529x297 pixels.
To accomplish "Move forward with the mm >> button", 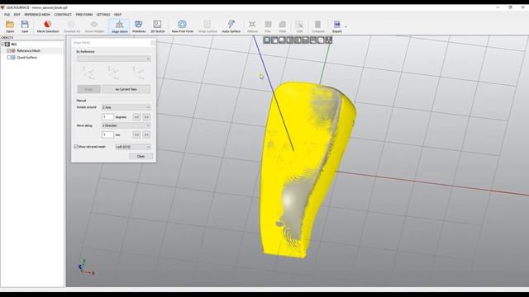I will click(146, 134).
